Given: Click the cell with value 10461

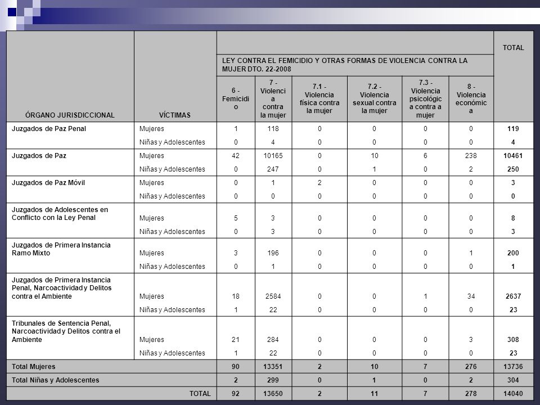Looking at the screenshot, I should click(513, 156).
